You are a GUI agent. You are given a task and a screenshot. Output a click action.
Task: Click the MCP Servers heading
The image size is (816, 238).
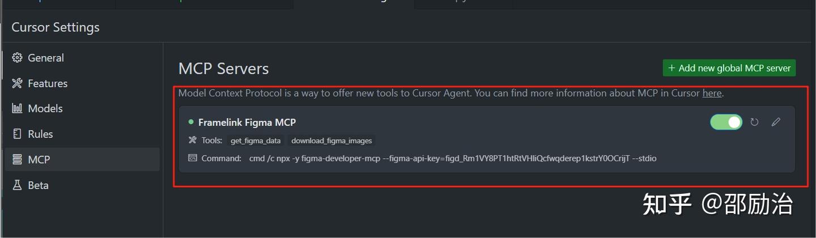click(x=223, y=68)
